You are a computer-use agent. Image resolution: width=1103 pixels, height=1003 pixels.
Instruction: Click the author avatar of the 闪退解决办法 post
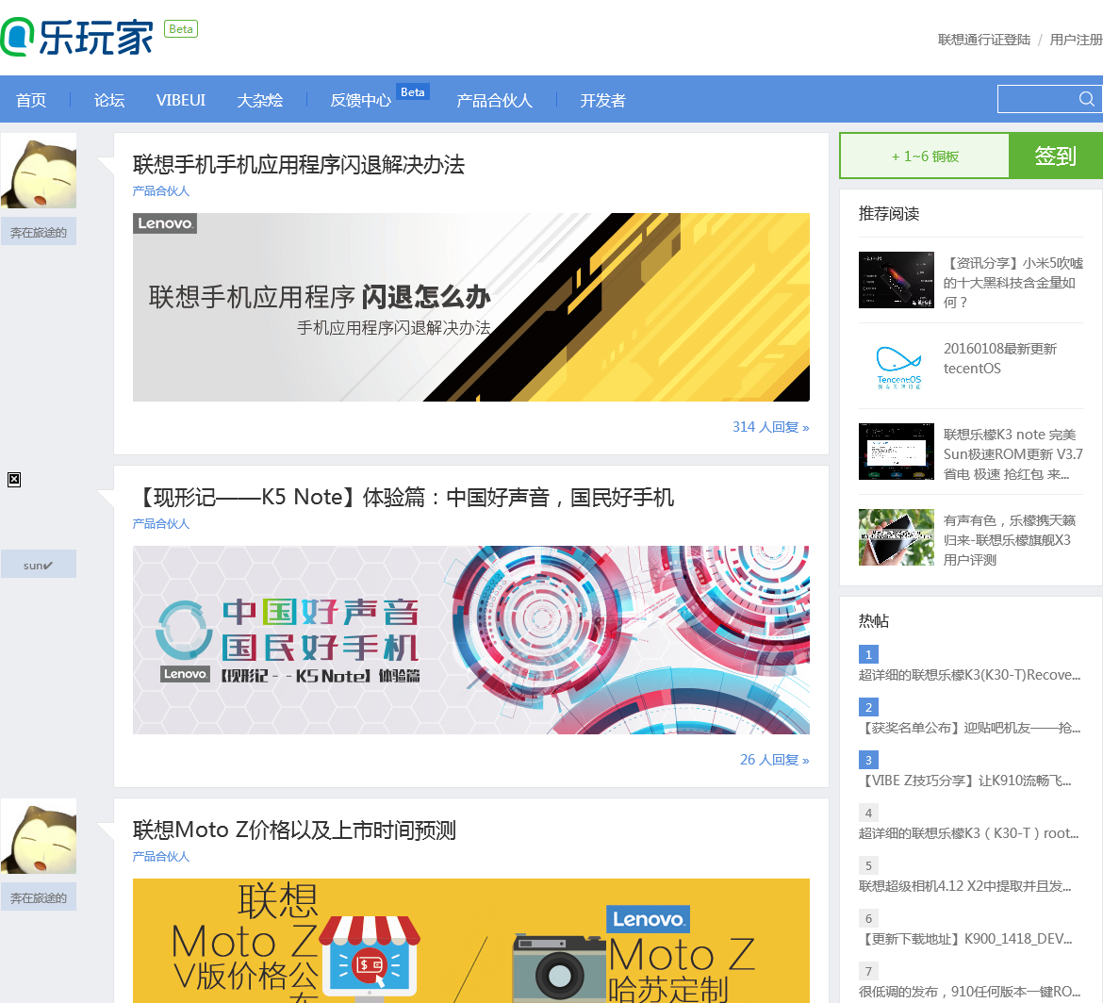[39, 171]
